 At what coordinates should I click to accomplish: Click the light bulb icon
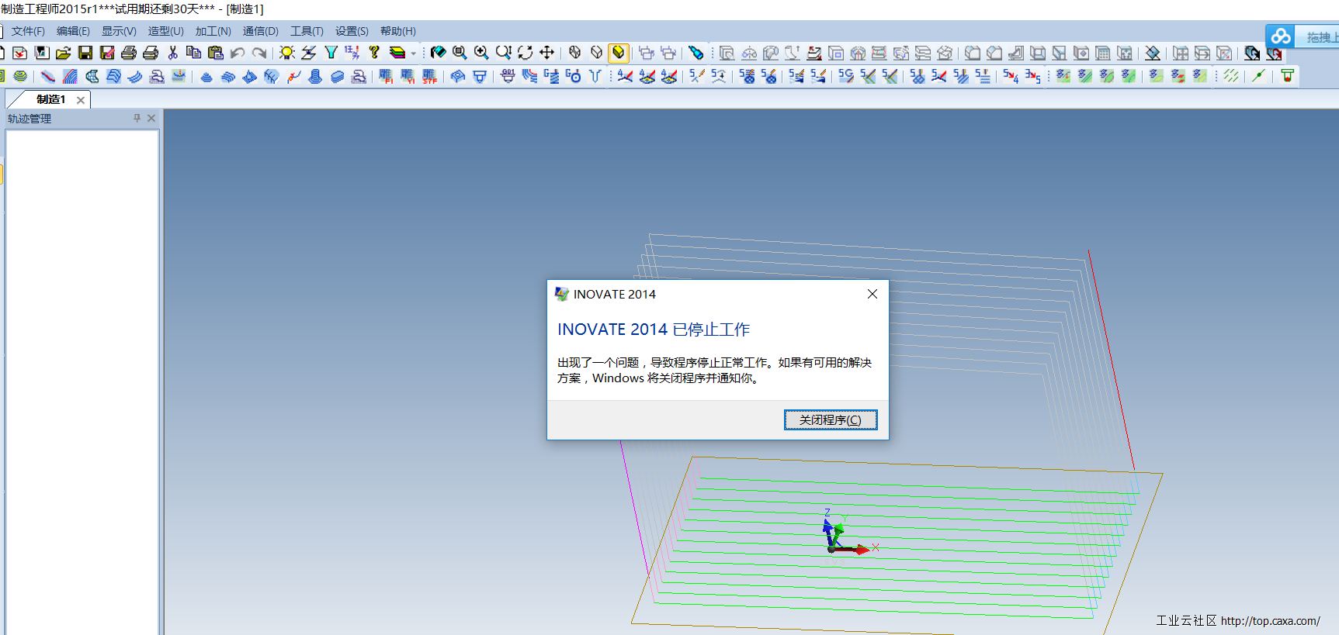coord(287,53)
